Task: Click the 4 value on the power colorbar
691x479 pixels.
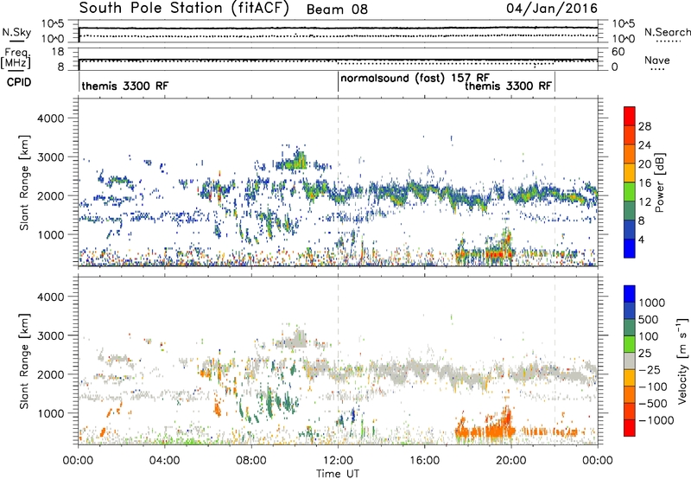Action: click(642, 239)
